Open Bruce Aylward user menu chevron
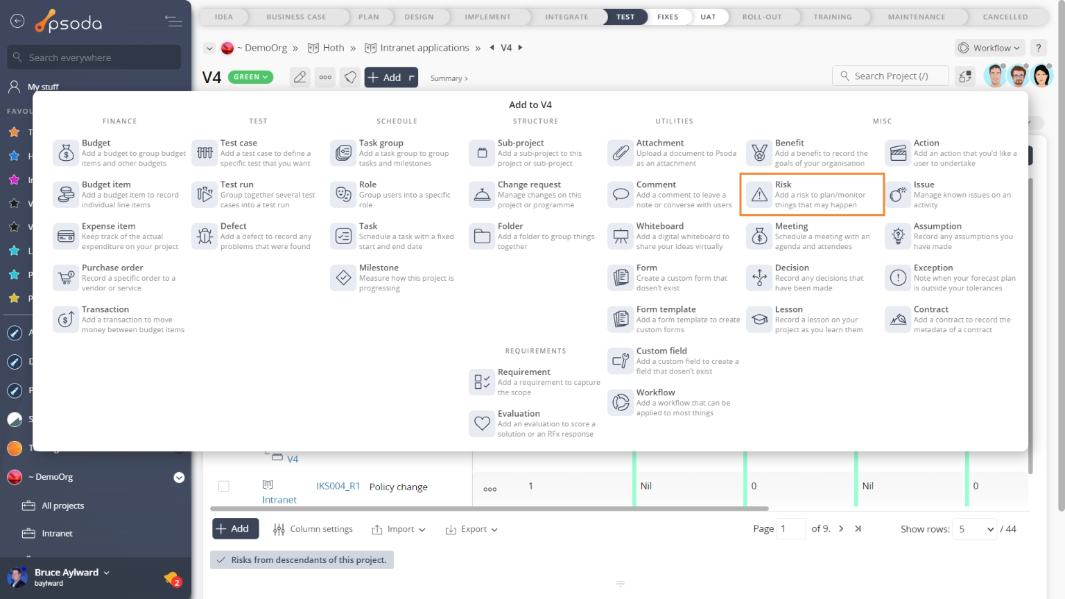 (x=106, y=573)
